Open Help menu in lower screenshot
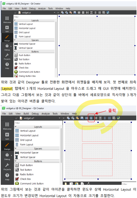The height and width of the screenshot is (198, 137). point(74,114)
